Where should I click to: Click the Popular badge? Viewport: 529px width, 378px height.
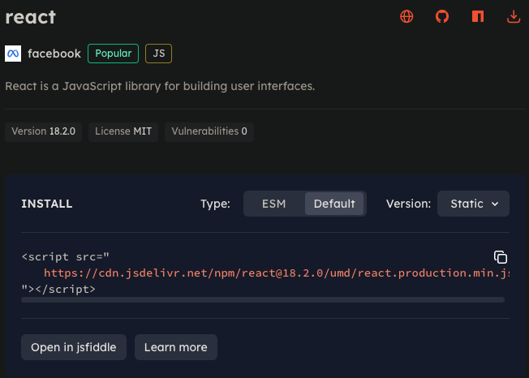(113, 54)
